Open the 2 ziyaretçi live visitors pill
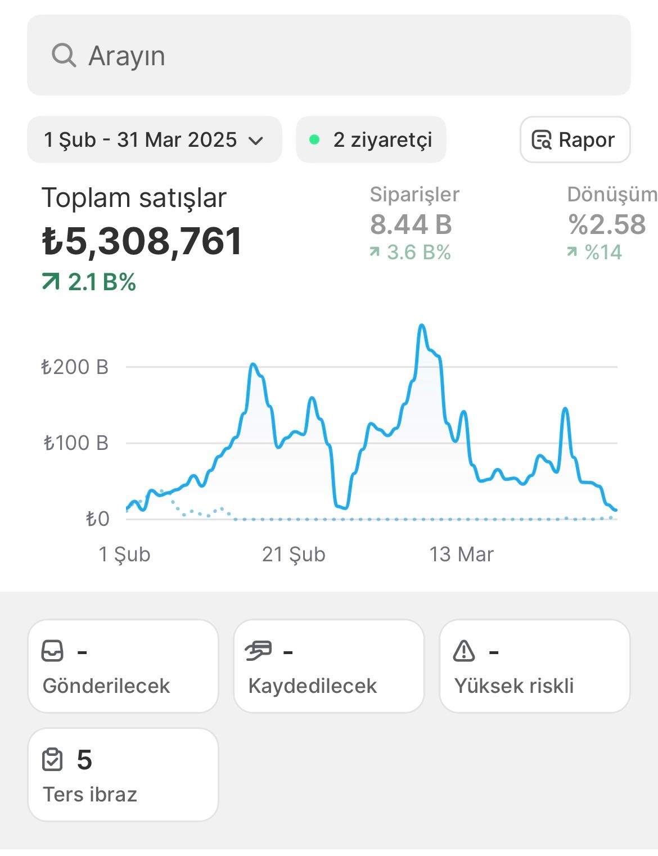Viewport: 658px width, 856px height. 371,139
